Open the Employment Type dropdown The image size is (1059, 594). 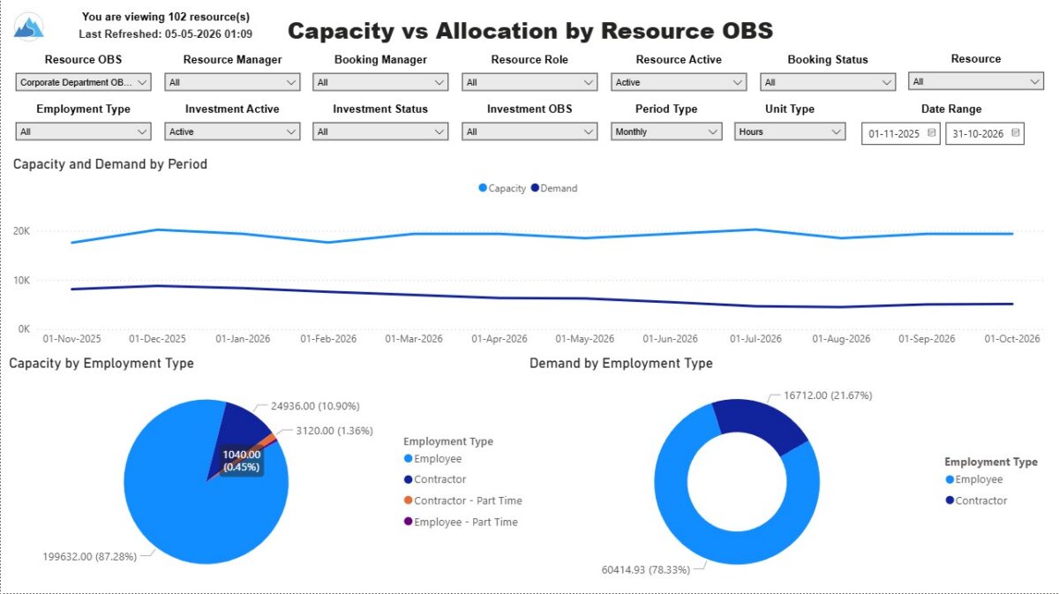click(x=84, y=132)
